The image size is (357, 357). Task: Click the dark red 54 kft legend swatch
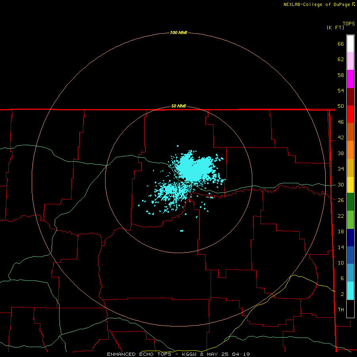[350, 97]
